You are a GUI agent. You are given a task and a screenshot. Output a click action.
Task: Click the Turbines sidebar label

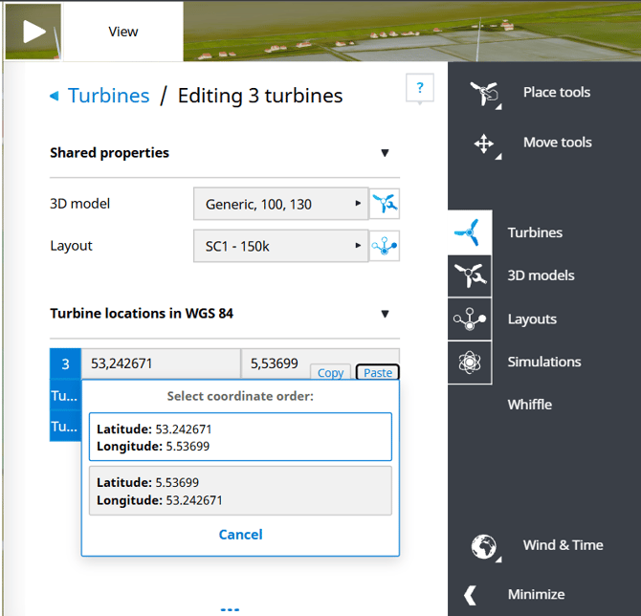(x=535, y=232)
